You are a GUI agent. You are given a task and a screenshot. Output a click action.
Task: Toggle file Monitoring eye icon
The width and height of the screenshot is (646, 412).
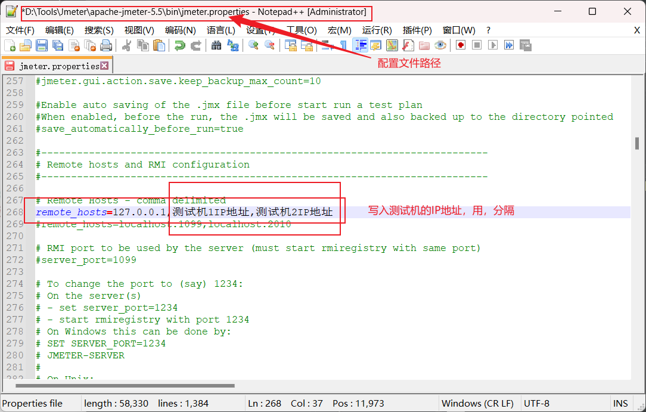[440, 45]
